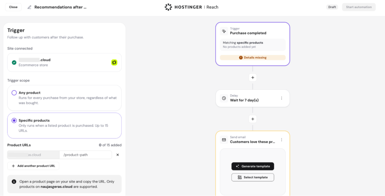Add a step below the delay card
The width and height of the screenshot is (385, 196).
(x=253, y=119)
